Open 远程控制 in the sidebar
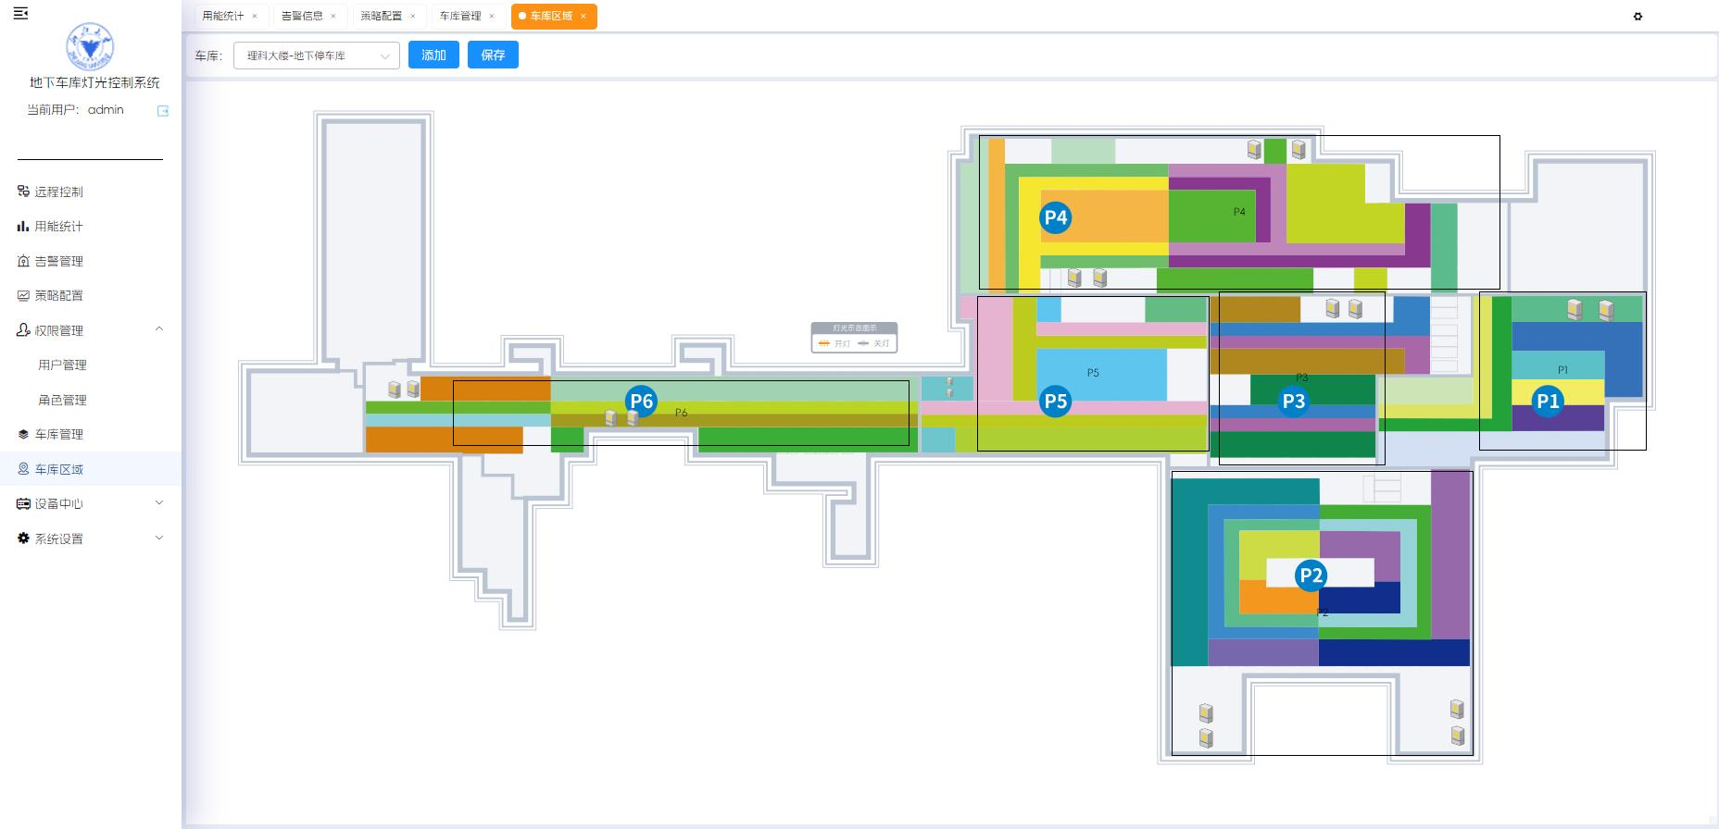Viewport: 1719px width, 829px height. pos(59,192)
